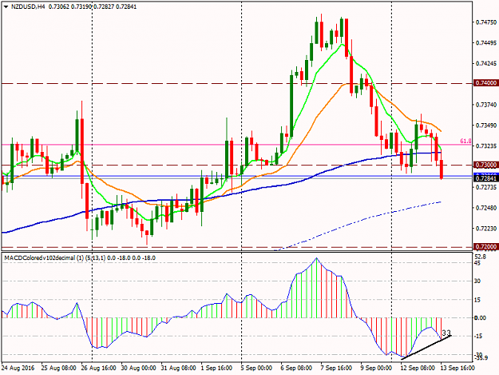The width and height of the screenshot is (499, 375).
Task: Click the 5 Sep 00:00 time label
Action: click(257, 368)
